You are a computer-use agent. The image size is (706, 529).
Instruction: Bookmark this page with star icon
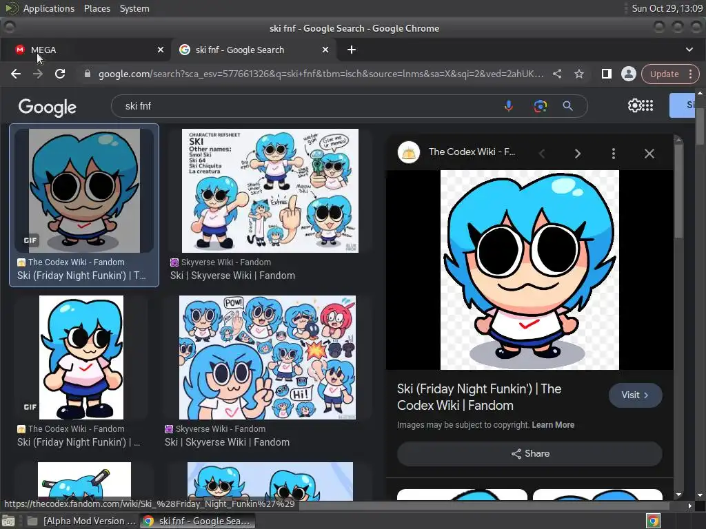[x=579, y=74]
